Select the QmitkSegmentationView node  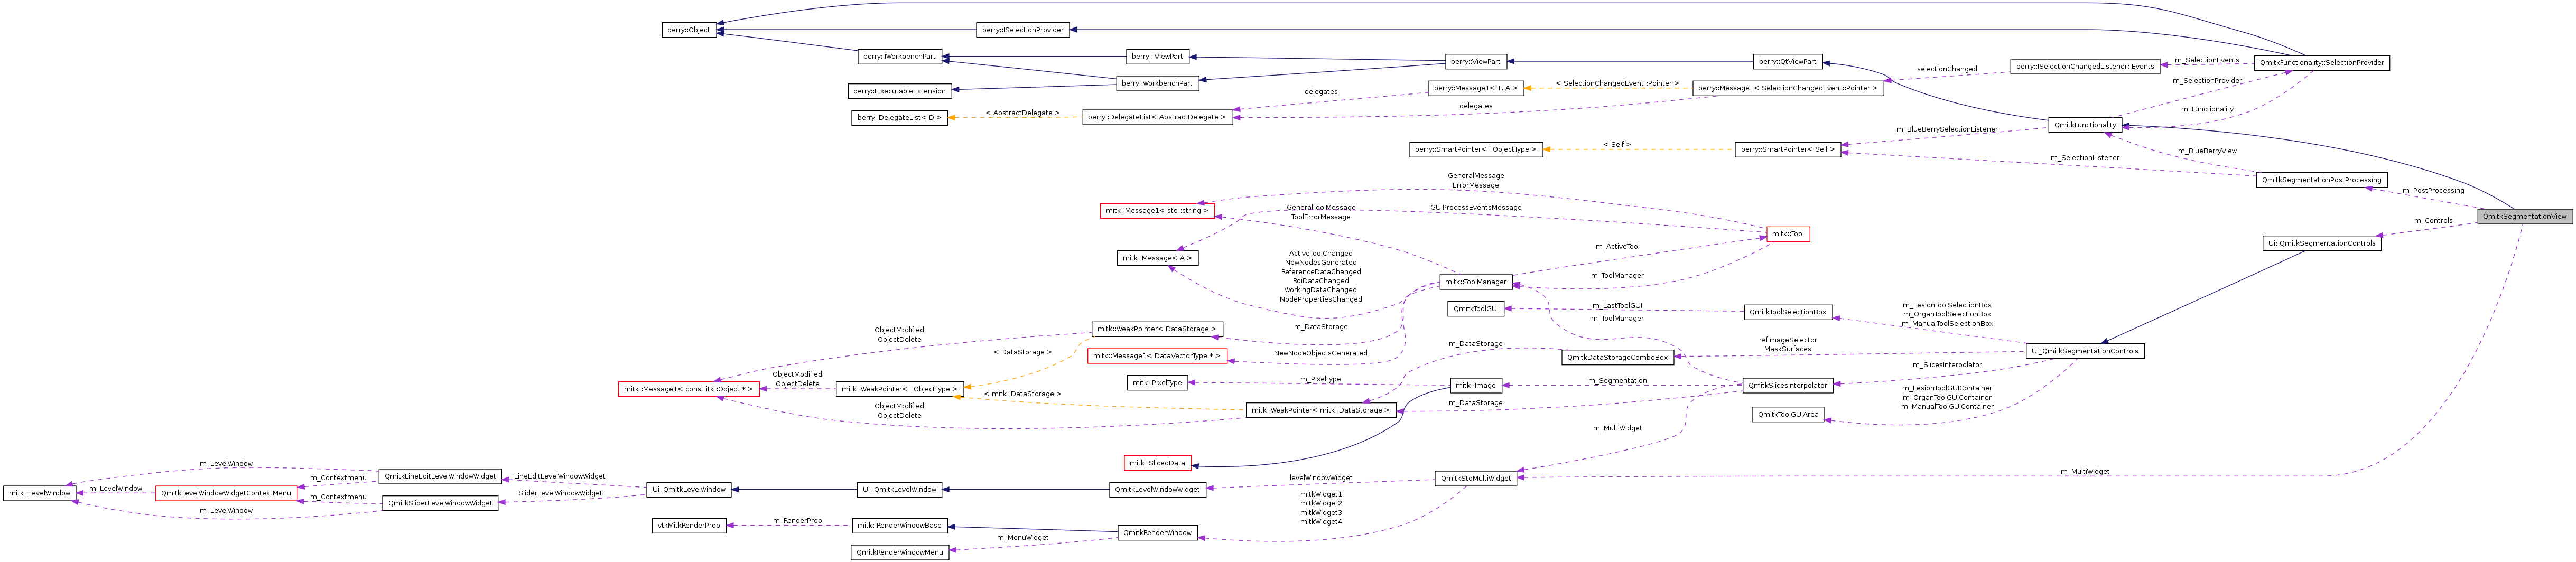[x=2524, y=216]
